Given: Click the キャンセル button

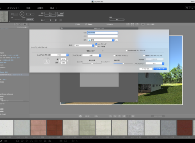Looking at the screenshot, I should 146,69.
